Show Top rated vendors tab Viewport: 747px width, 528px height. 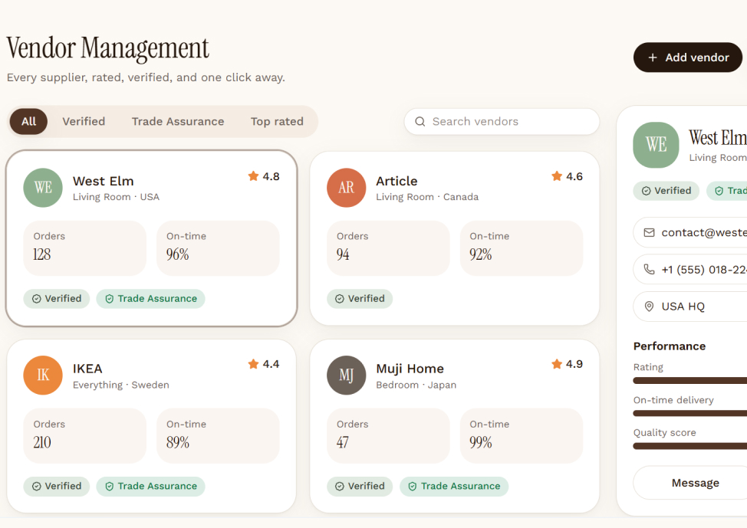click(x=277, y=121)
